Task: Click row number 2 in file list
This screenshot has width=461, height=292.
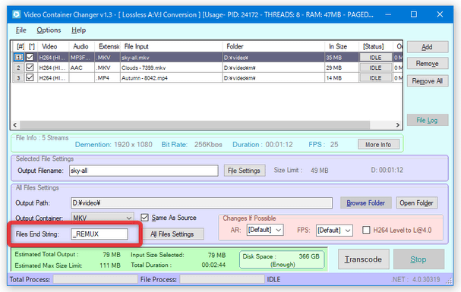Action: coord(18,68)
